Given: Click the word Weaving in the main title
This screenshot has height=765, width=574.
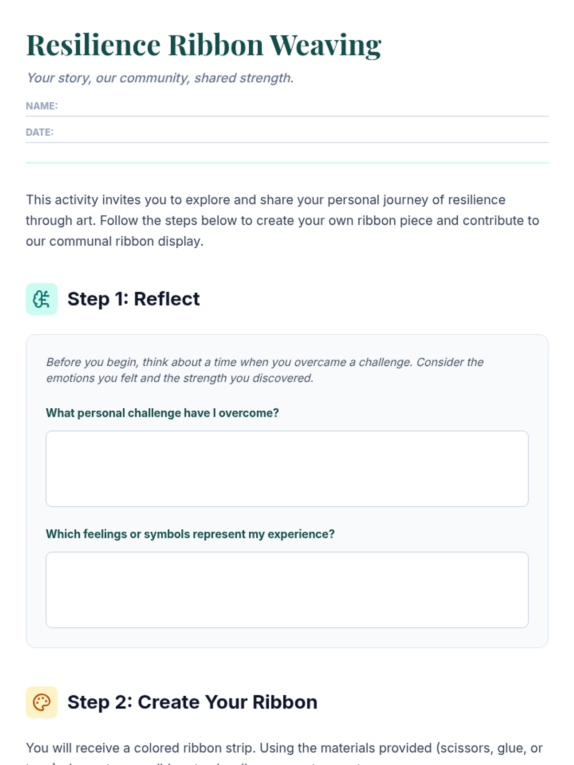Looking at the screenshot, I should pyautogui.click(x=325, y=45).
